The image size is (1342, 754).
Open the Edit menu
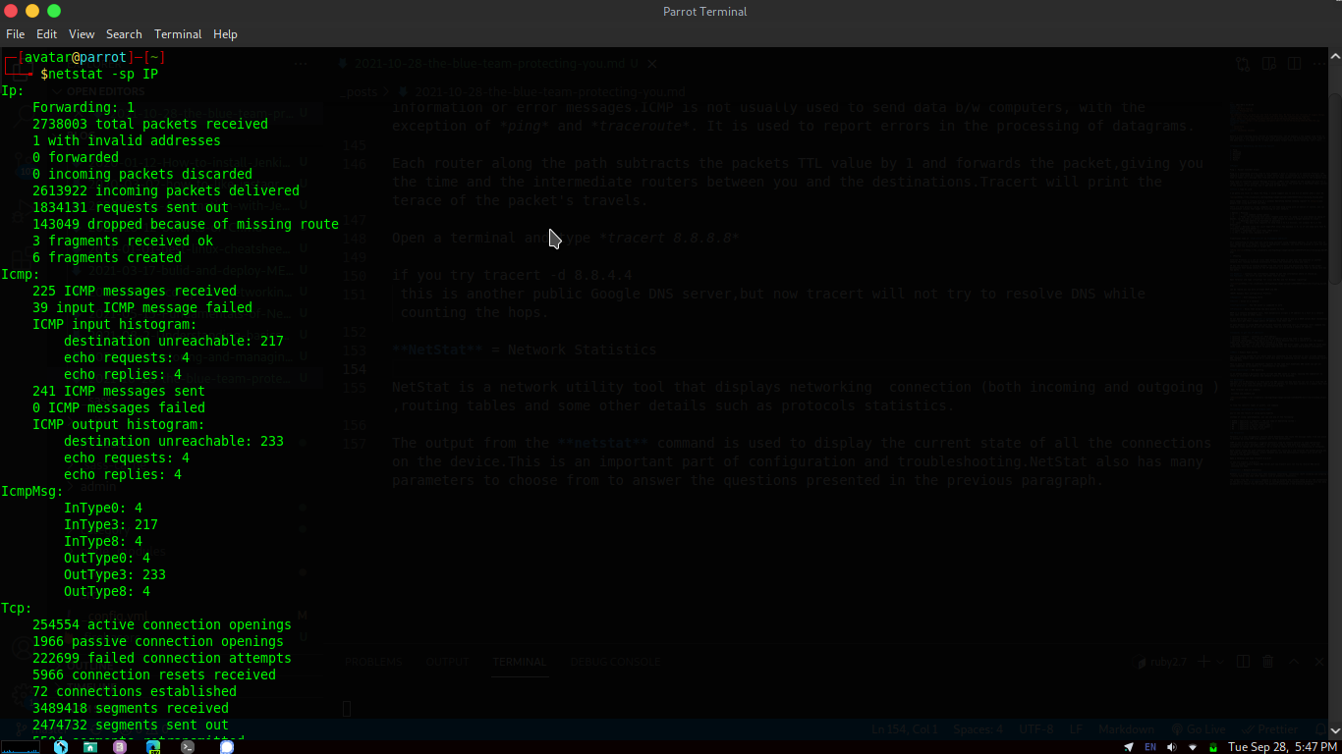point(47,33)
